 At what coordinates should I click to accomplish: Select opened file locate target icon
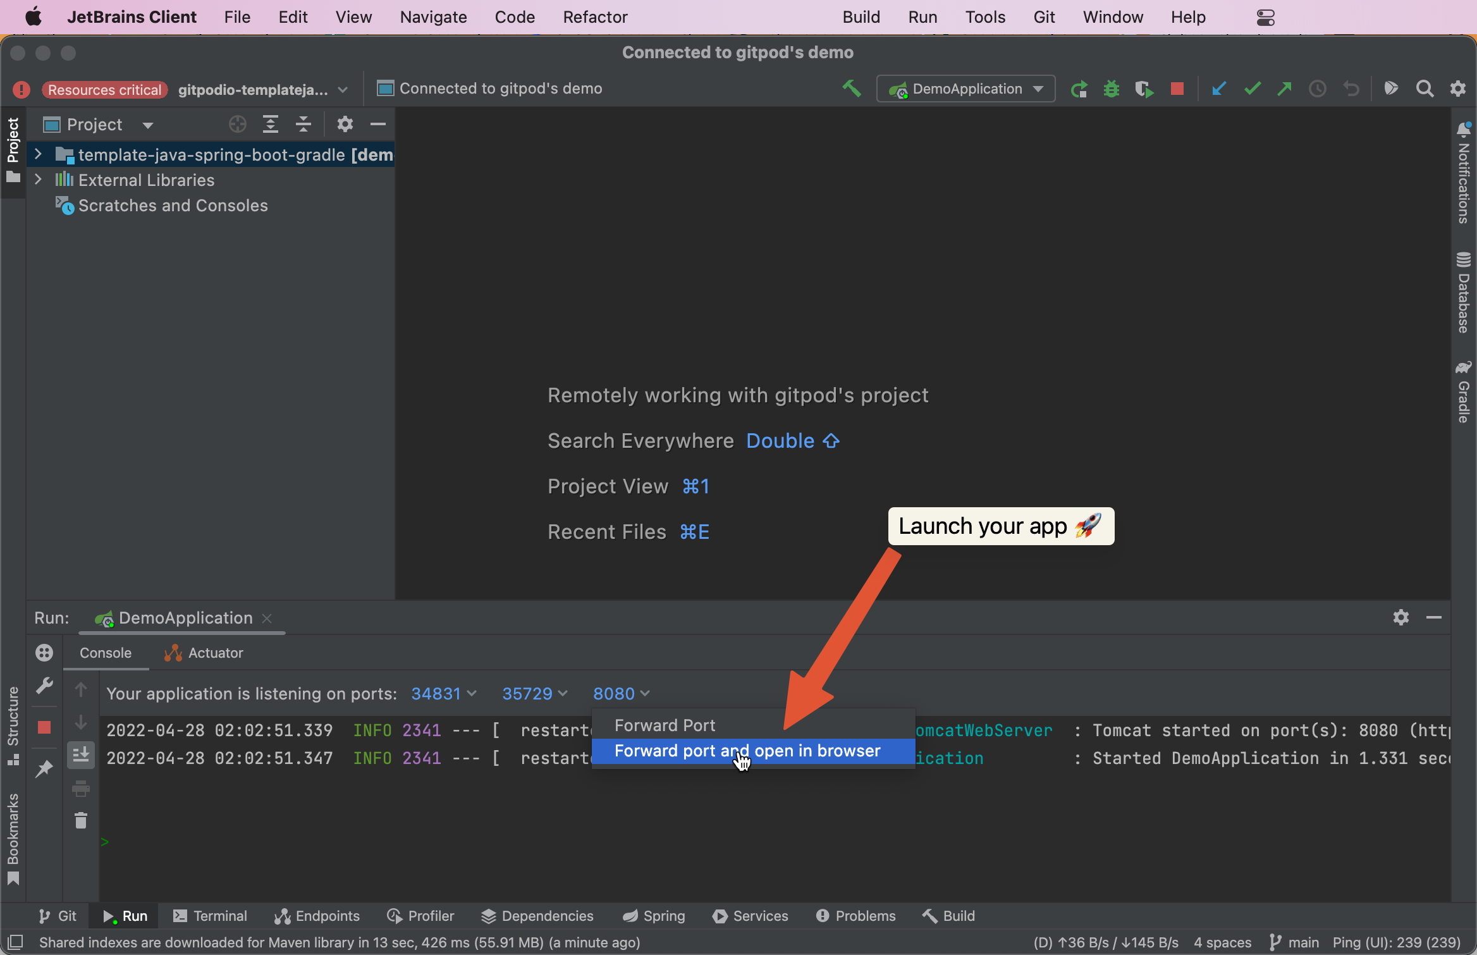coord(238,125)
